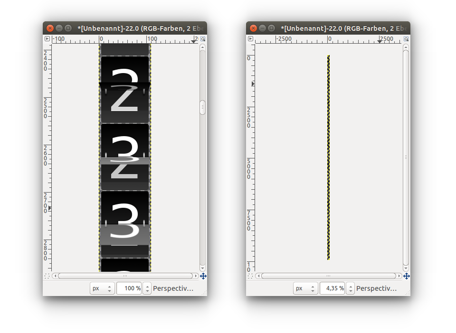Click the 4,35 % zoom field in the right window
Image resolution: width=456 pixels, height=333 pixels.
coord(332,288)
